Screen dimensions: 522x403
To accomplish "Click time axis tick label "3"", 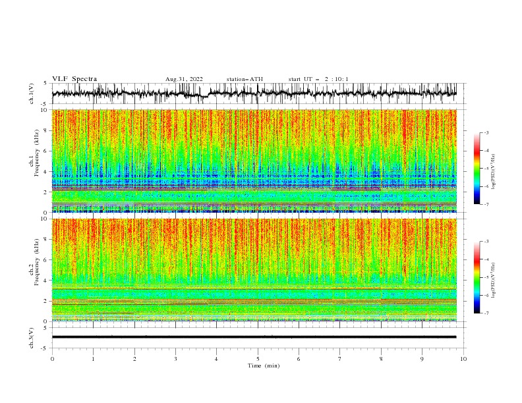I will (175, 359).
